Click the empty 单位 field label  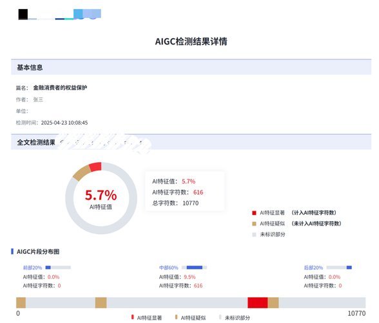pos(22,111)
